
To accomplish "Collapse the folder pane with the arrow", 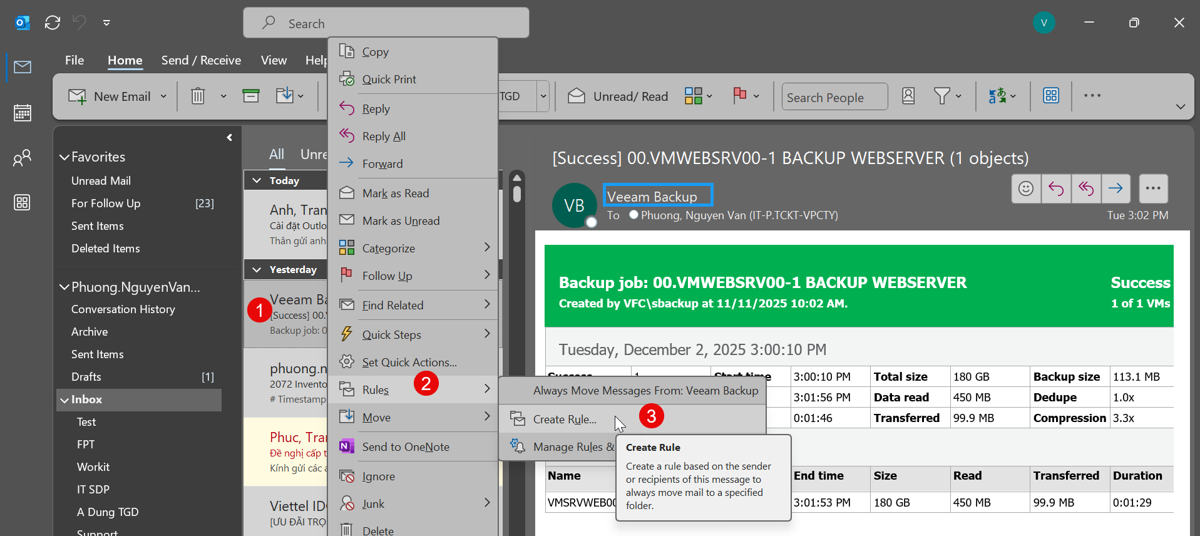I will click(x=229, y=138).
